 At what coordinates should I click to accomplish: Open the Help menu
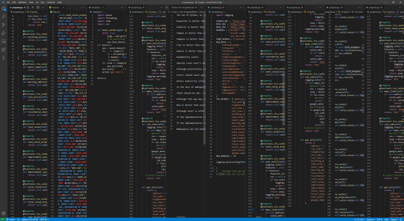(59, 2)
